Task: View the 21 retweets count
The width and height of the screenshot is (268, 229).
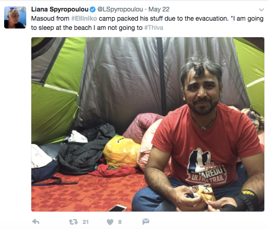Action: coord(86,222)
